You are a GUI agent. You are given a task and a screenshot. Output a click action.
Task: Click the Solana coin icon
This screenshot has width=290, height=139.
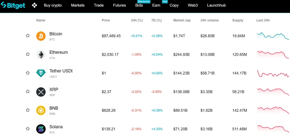point(41,129)
